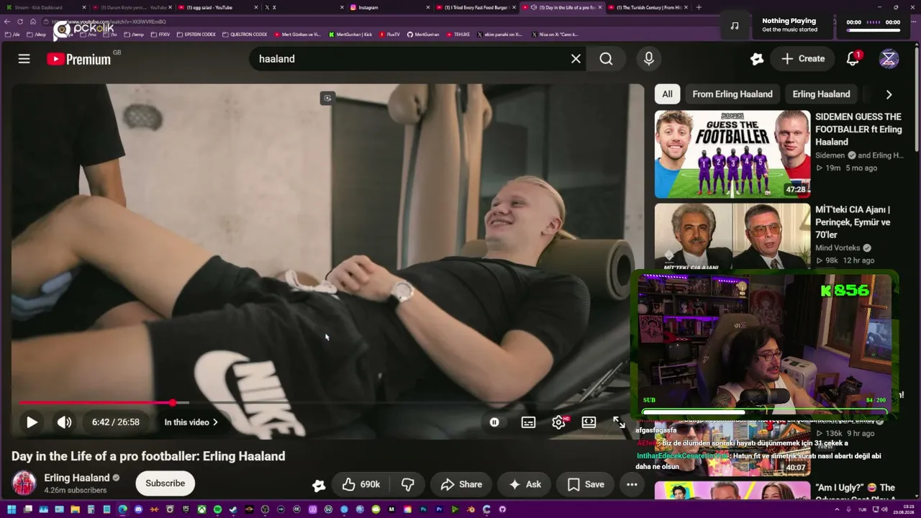The width and height of the screenshot is (921, 518).
Task: Open the EPSTEIN CODEX bookmark
Action: (x=196, y=35)
